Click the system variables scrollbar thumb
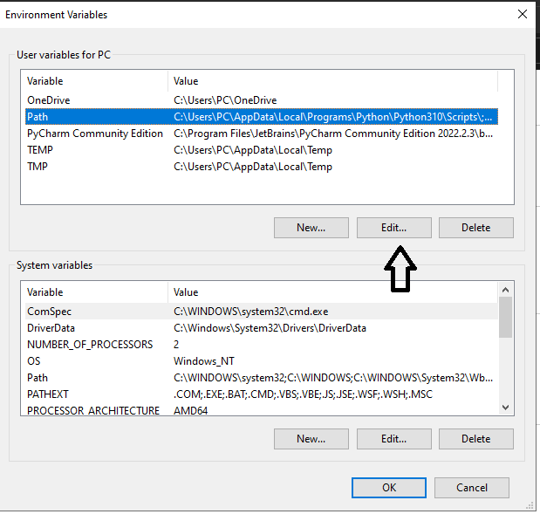 coord(505,317)
